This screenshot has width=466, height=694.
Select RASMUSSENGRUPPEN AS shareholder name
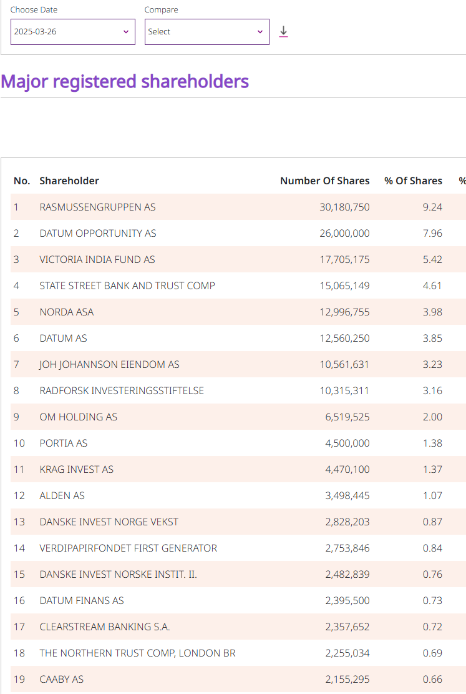click(97, 207)
